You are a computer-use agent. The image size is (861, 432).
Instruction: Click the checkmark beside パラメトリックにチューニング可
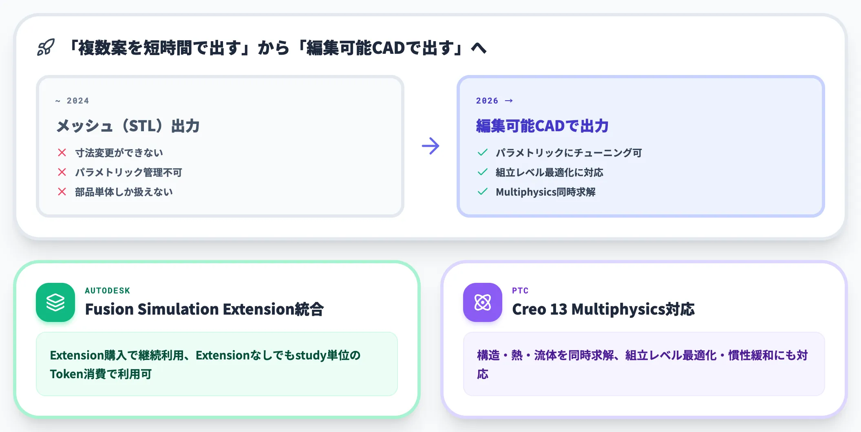coord(483,153)
